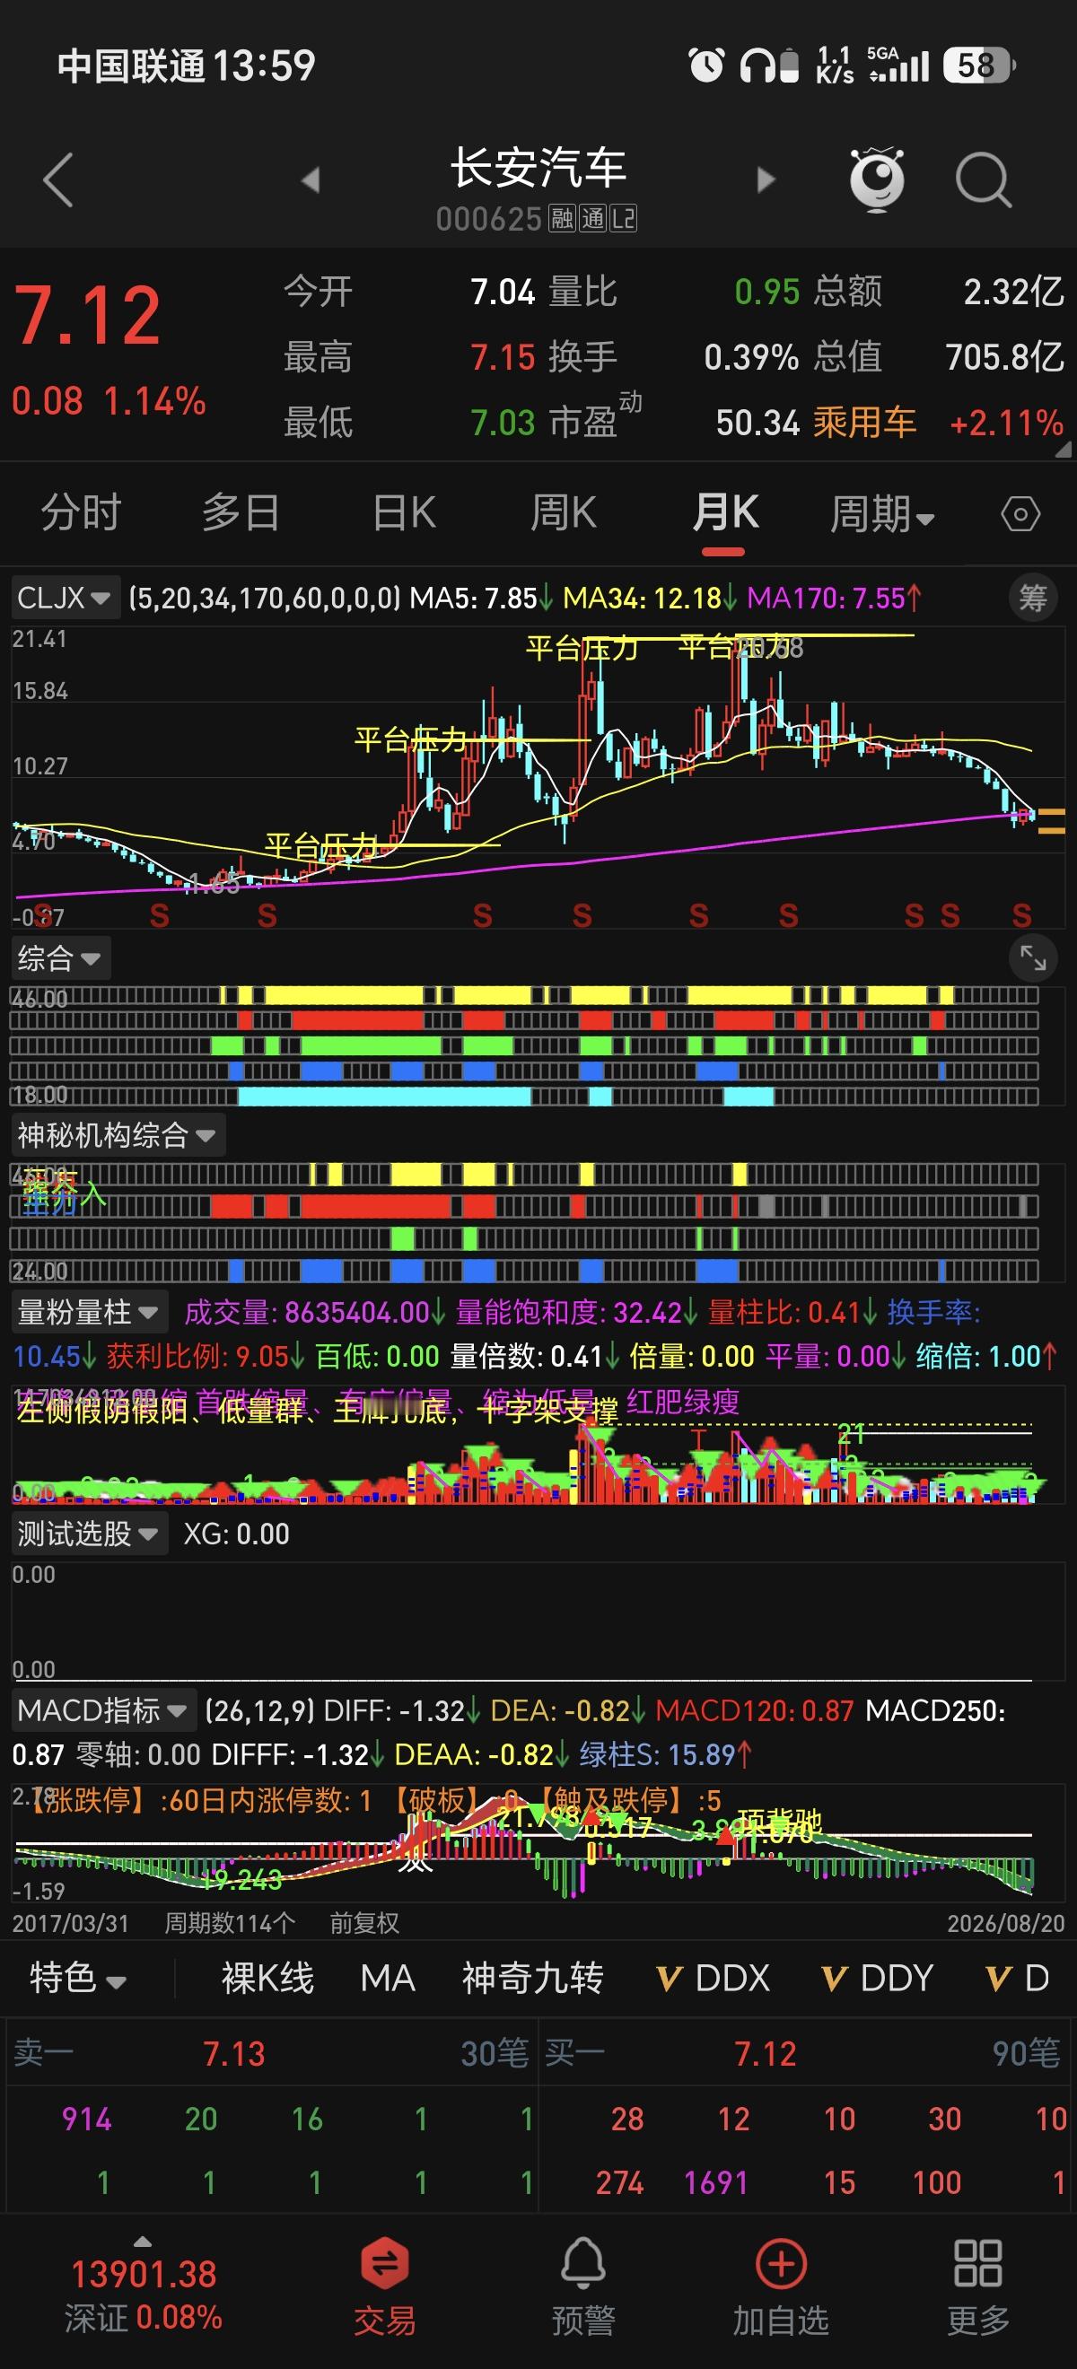Tap the back arrow icon
This screenshot has width=1077, height=2369.
(58, 179)
